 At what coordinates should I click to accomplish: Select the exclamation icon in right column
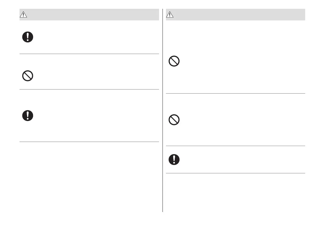(174, 160)
